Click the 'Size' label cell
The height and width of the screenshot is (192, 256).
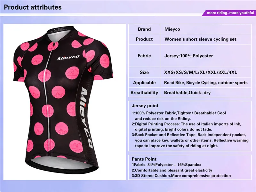coord(144,72)
